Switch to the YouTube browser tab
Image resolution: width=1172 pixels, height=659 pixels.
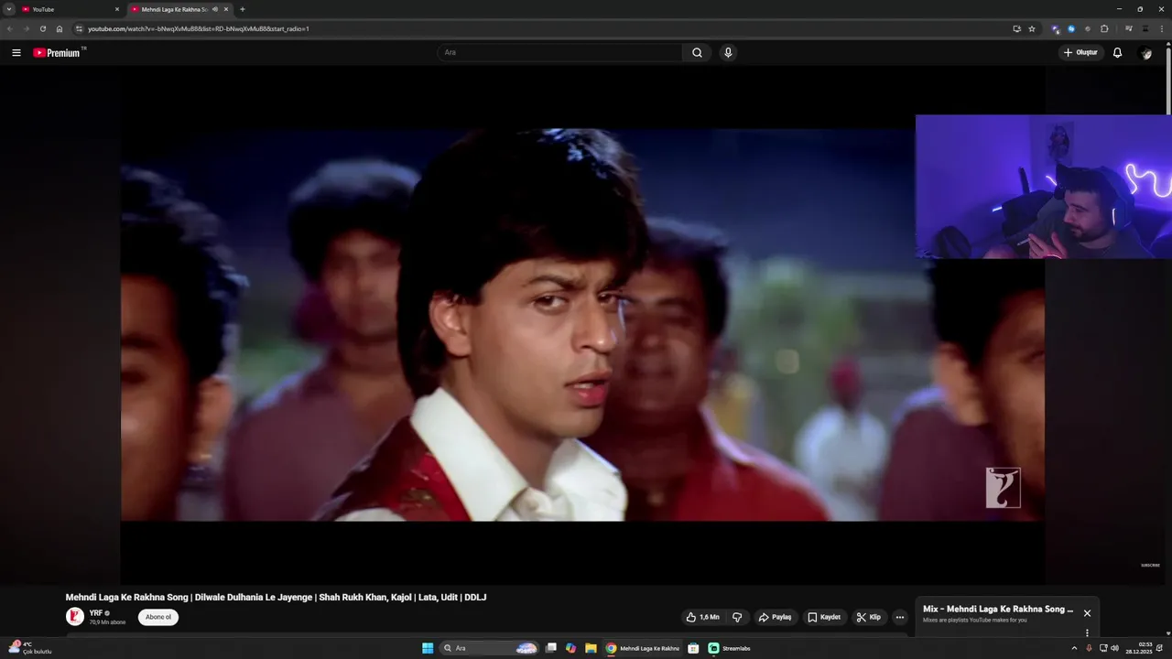(70, 9)
